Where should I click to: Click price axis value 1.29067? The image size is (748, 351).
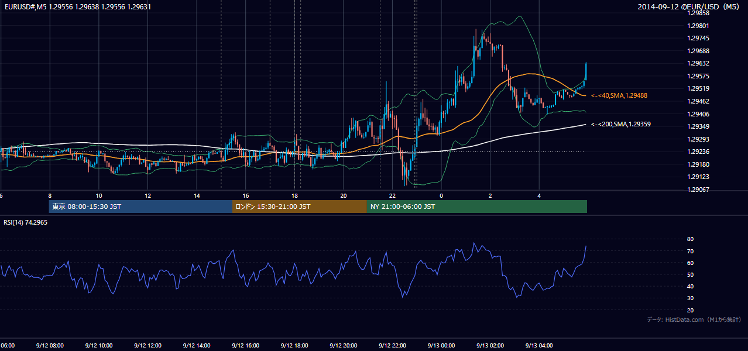tap(698, 190)
